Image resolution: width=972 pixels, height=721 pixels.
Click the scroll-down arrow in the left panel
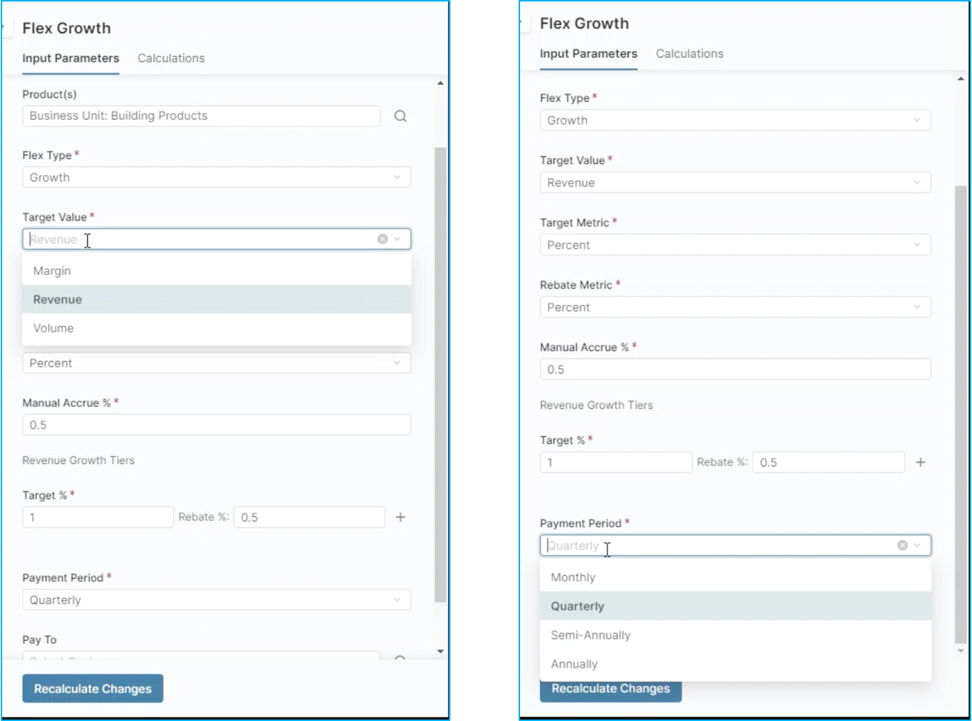tap(441, 651)
